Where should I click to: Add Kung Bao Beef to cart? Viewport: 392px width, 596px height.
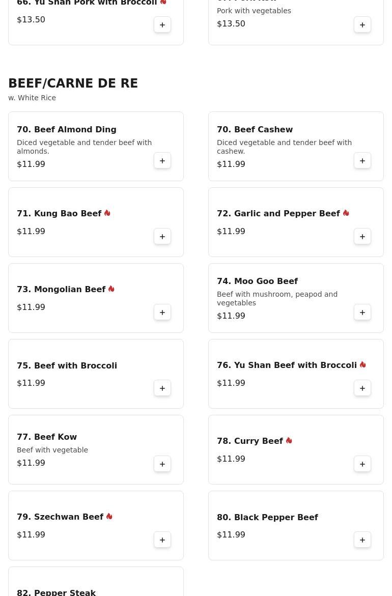point(162,237)
